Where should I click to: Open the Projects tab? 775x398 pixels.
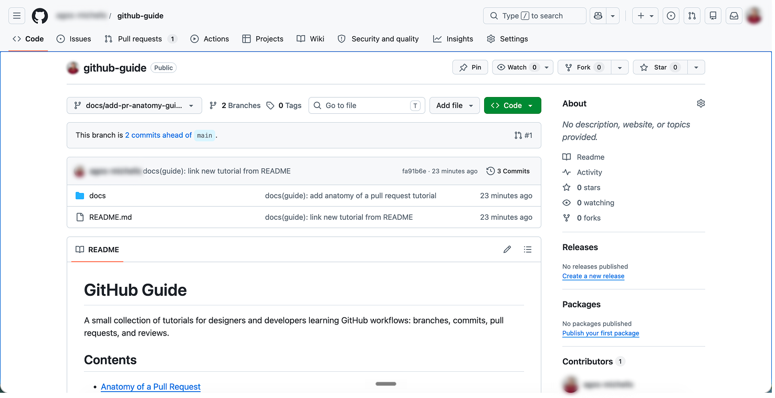click(263, 39)
